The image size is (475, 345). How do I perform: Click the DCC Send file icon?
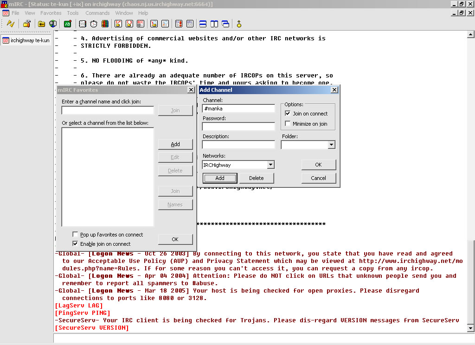(118, 24)
